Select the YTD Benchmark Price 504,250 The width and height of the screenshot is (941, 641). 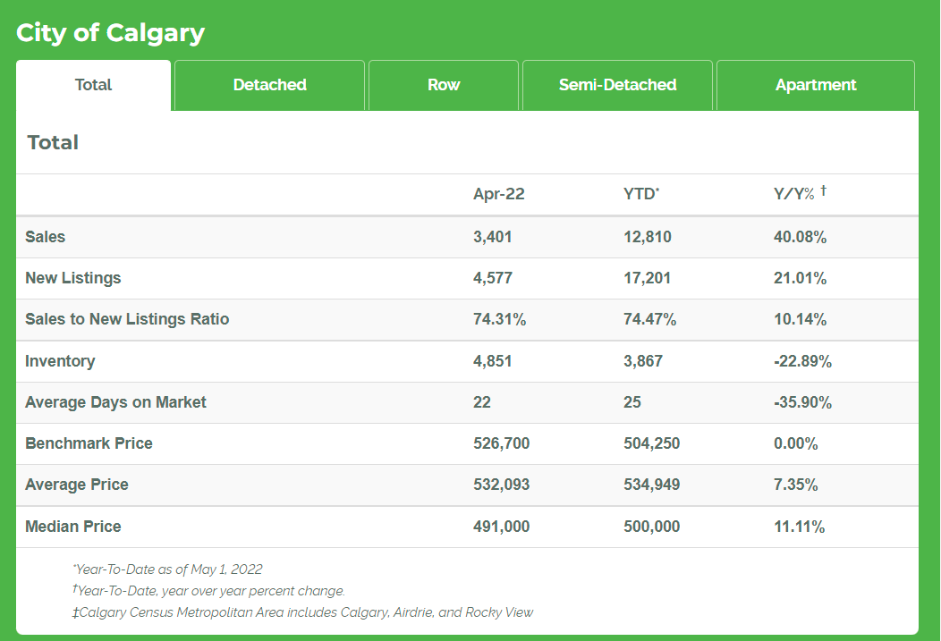pyautogui.click(x=651, y=443)
